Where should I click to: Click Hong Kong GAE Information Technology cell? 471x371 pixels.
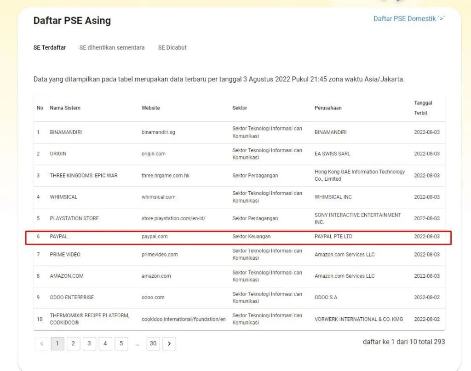click(360, 175)
